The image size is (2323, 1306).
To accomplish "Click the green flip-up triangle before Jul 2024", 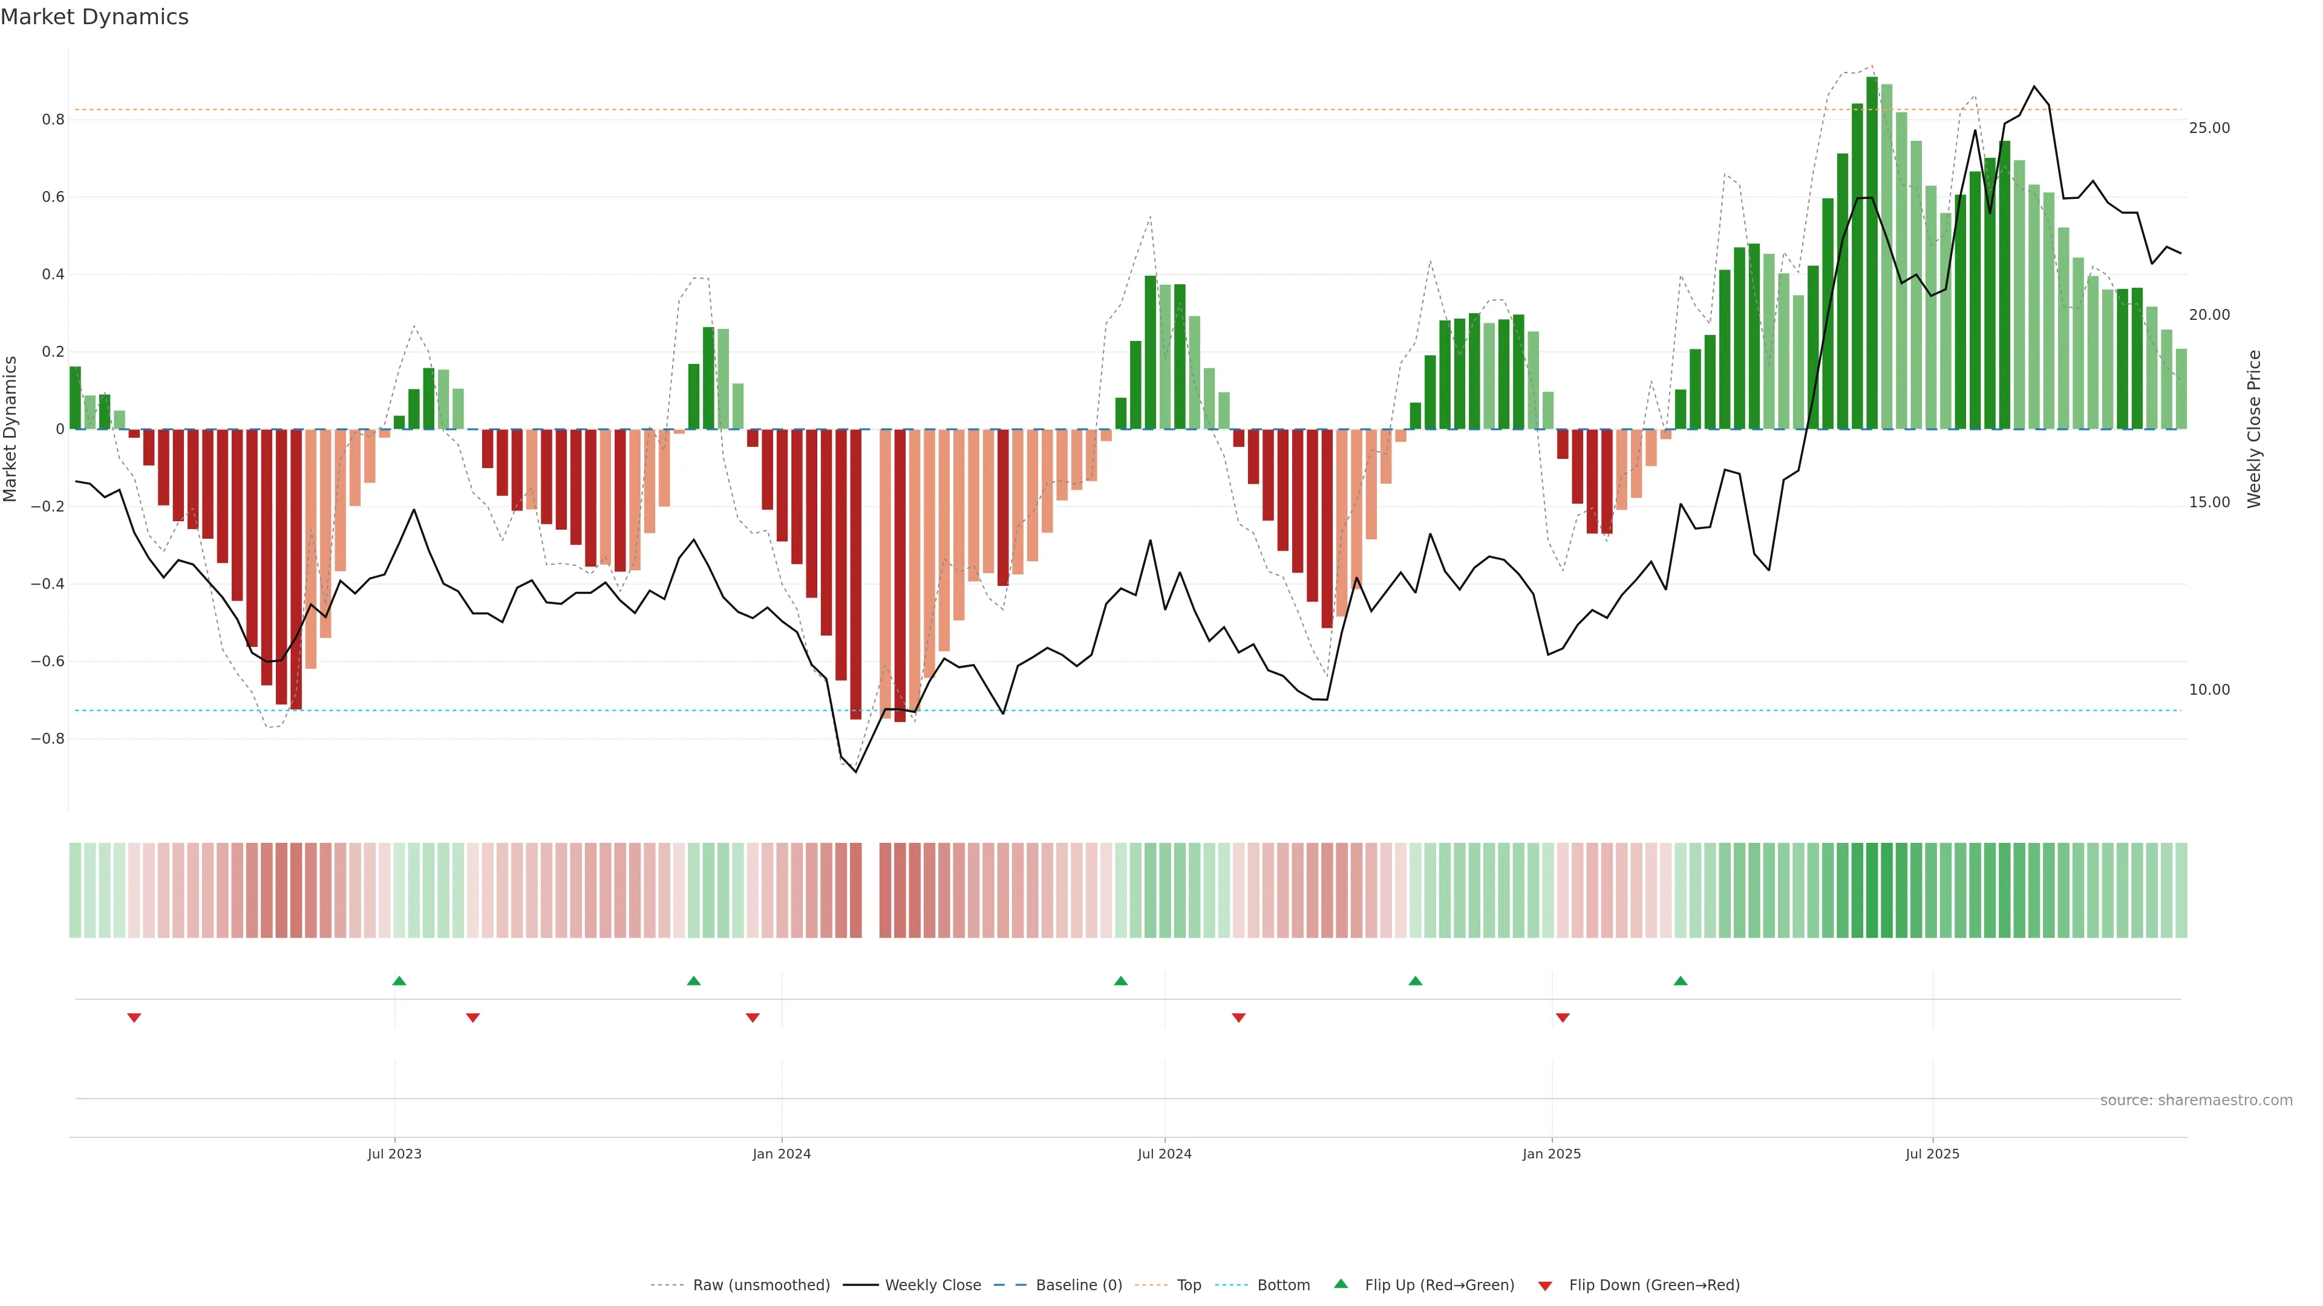I will (1121, 981).
